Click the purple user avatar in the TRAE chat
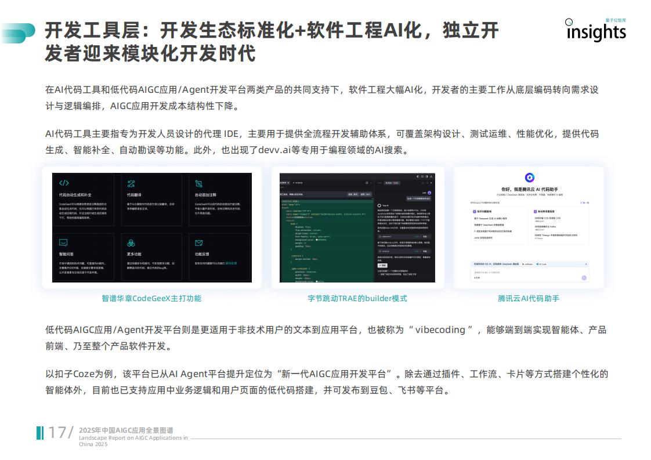 (429, 193)
